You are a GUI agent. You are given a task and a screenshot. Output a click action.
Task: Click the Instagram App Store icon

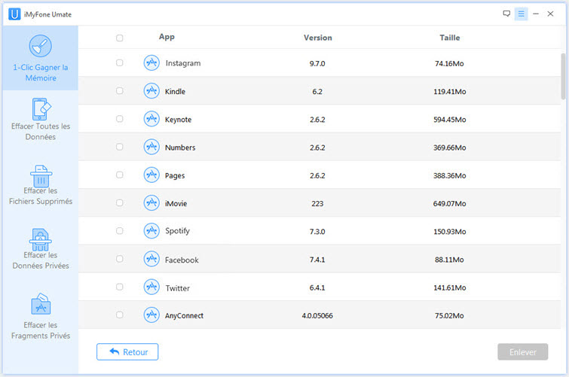(x=151, y=62)
